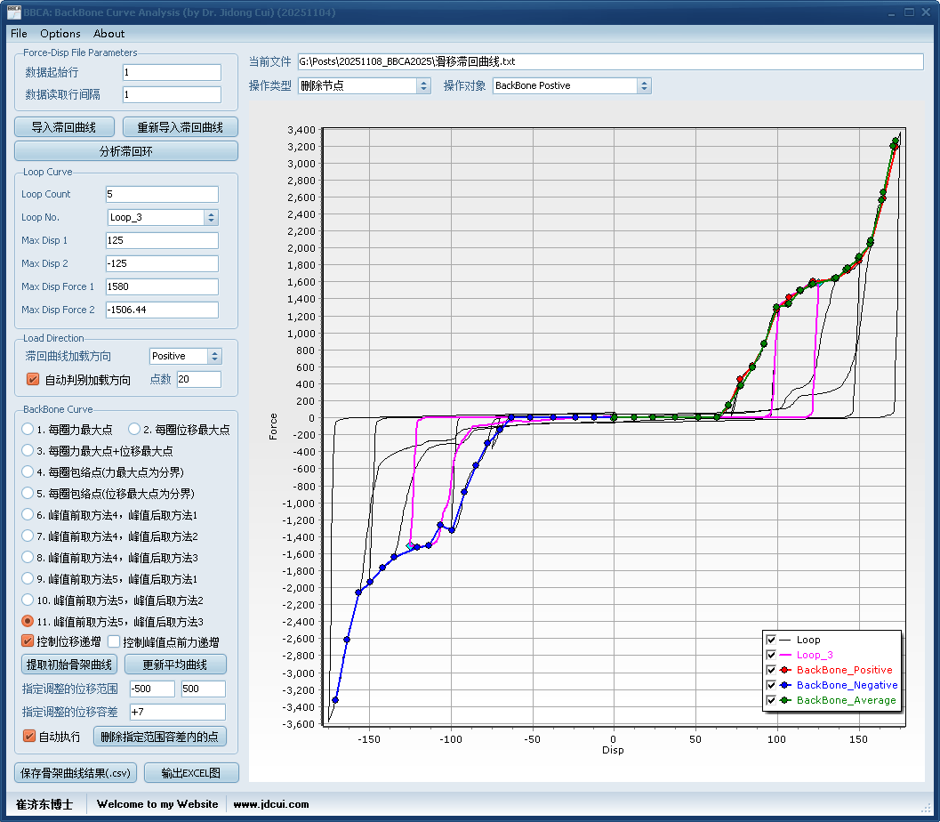Click the blue BackBone_Negative legend marker
Image resolution: width=940 pixels, height=822 pixels.
click(784, 685)
